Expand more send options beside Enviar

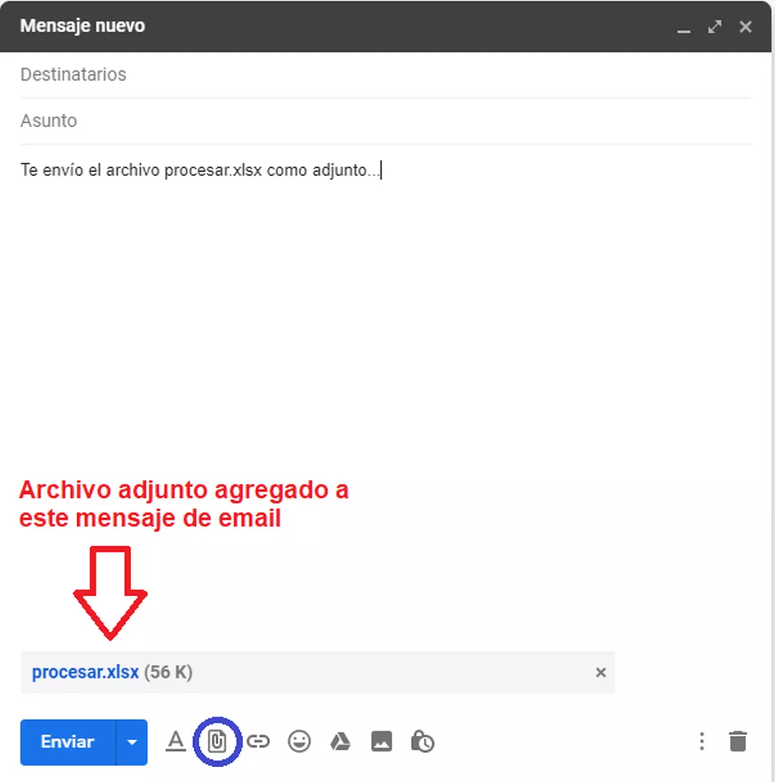[x=132, y=742]
